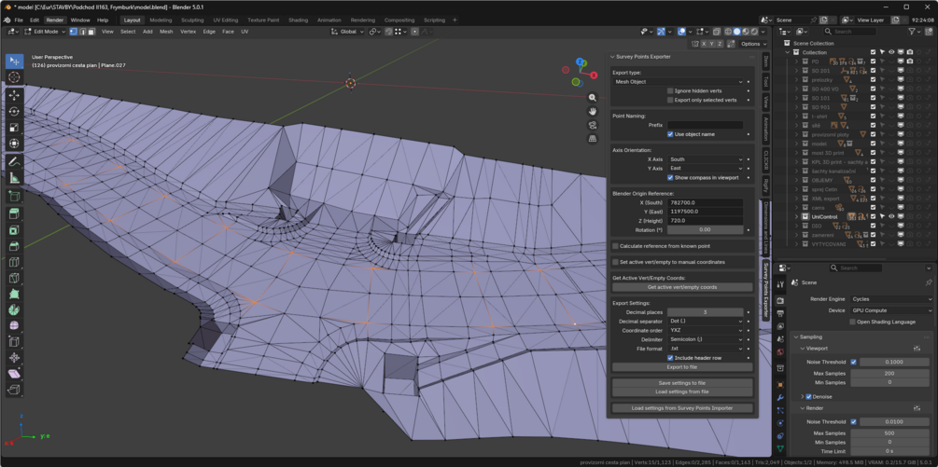
Task: Click the viewport Noise Threshold value slider
Action: coord(894,362)
